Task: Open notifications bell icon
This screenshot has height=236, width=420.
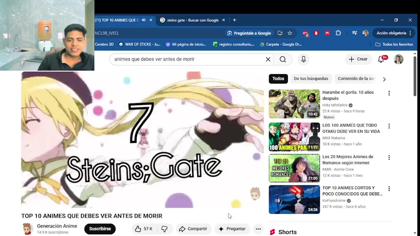Action: click(x=381, y=59)
